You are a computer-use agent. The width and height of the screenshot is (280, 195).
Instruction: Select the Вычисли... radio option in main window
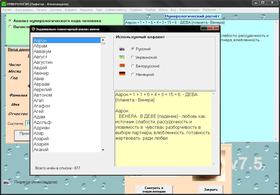click(x=10, y=27)
